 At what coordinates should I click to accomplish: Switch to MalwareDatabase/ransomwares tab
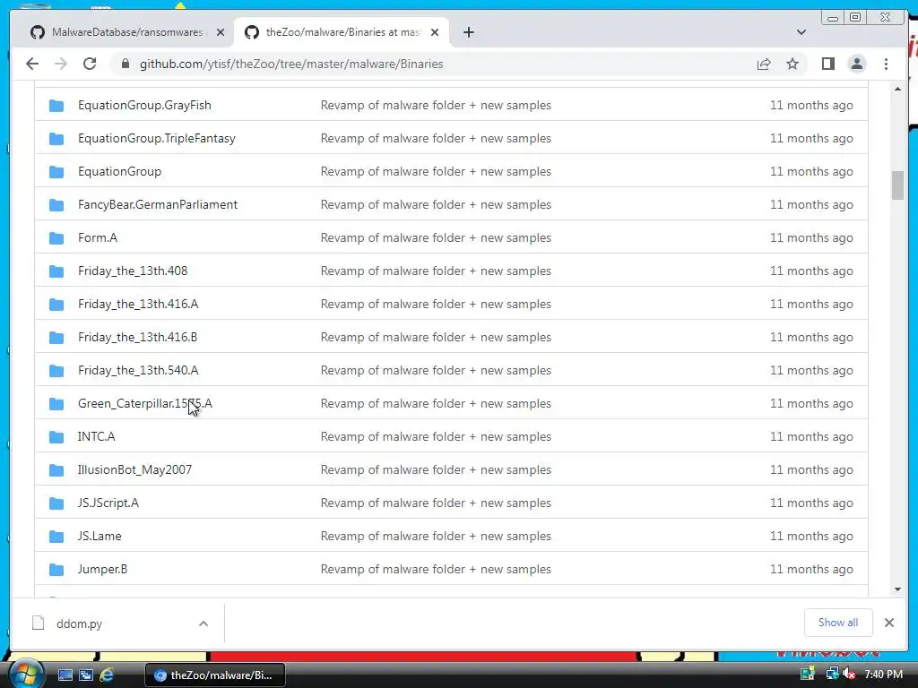click(127, 32)
